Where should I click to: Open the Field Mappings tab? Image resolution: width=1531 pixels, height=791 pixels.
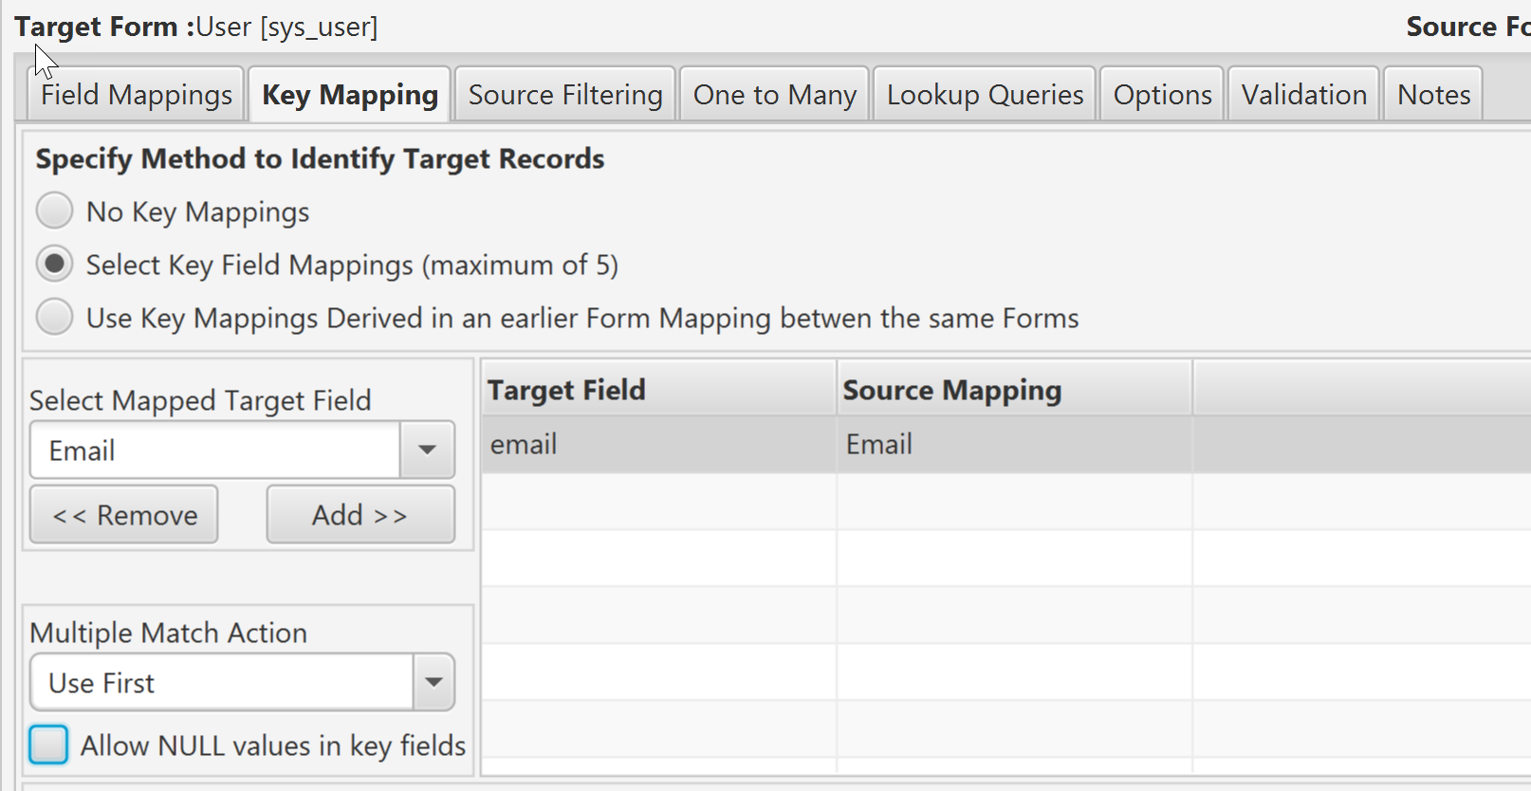(136, 95)
